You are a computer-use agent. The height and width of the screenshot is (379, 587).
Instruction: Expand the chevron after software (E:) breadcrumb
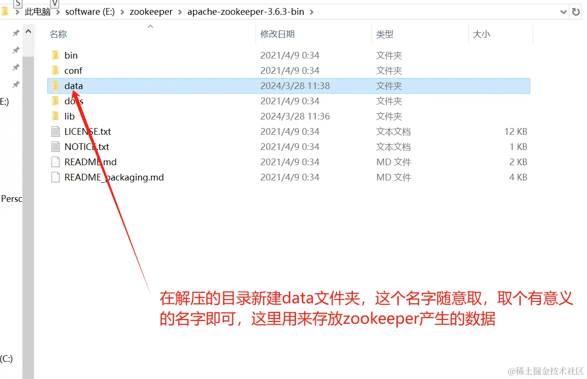(x=122, y=12)
